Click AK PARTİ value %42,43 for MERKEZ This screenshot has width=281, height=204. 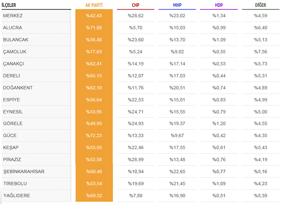[x=94, y=16]
